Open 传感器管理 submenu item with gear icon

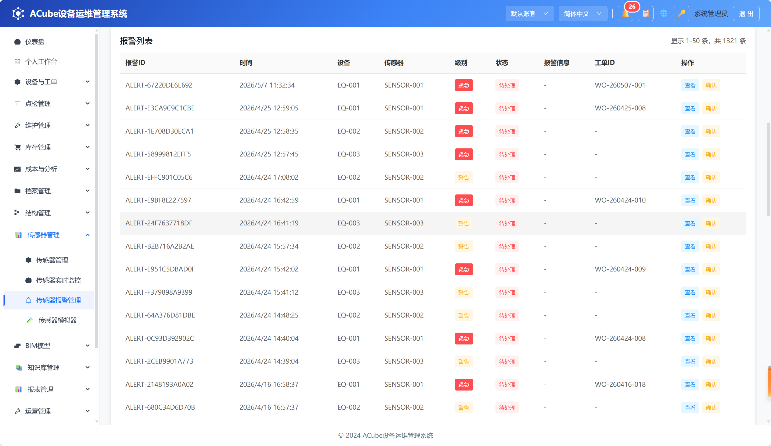pos(49,260)
